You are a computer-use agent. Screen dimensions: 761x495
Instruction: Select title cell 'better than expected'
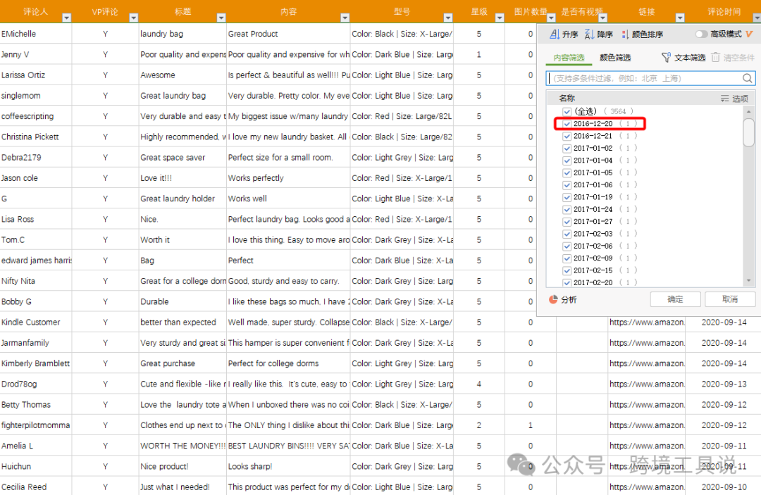[182, 322]
